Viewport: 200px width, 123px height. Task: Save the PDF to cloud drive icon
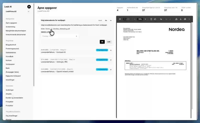(176, 19)
